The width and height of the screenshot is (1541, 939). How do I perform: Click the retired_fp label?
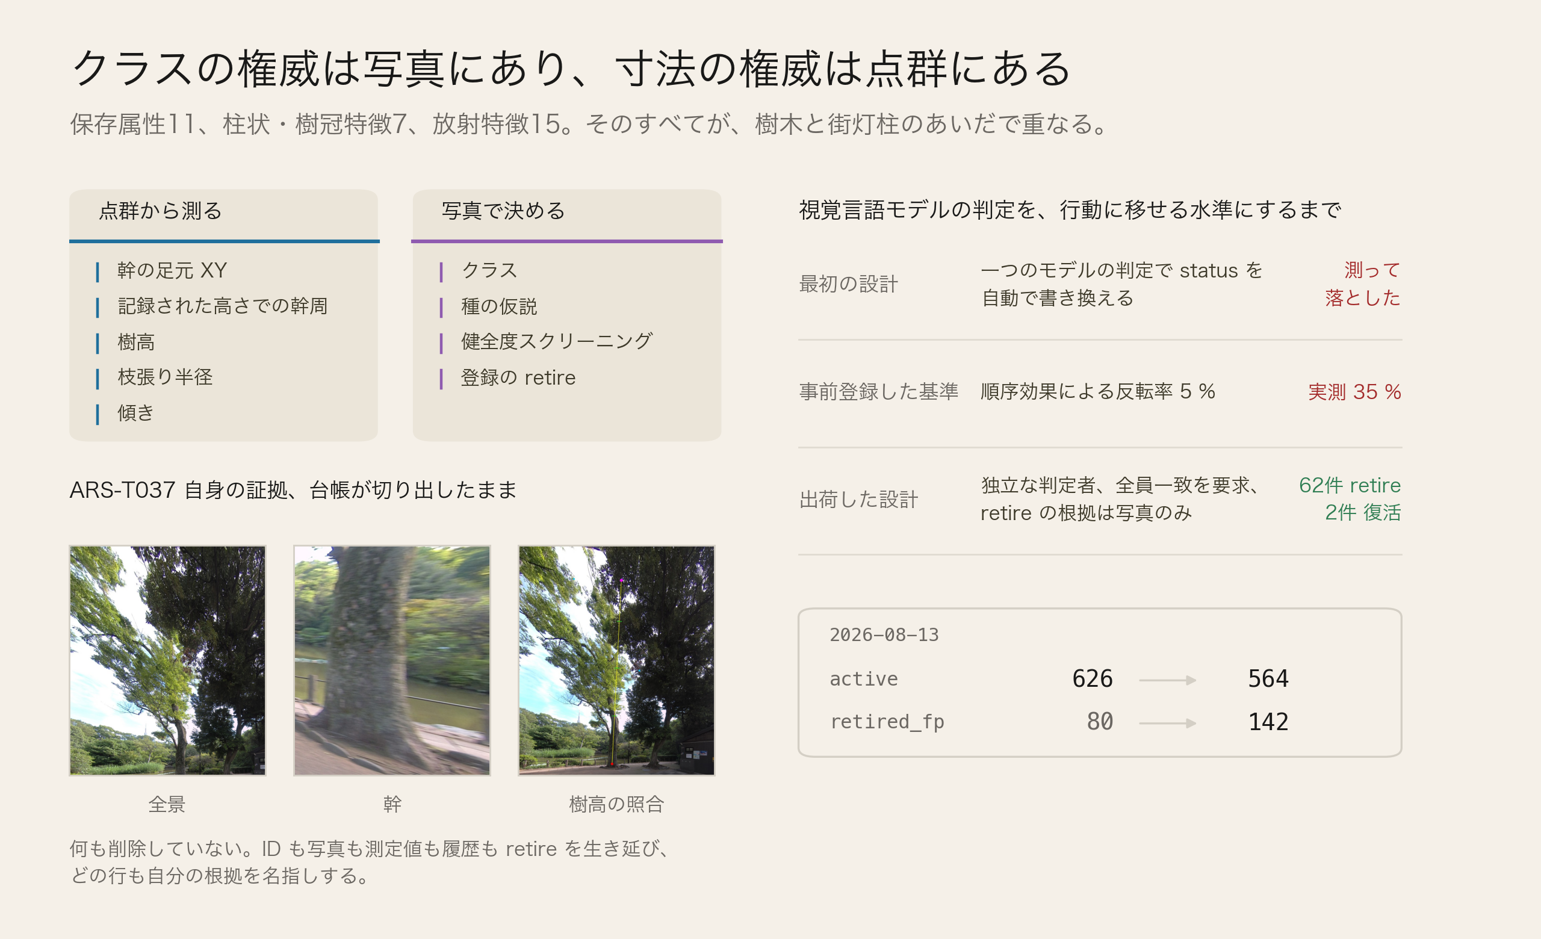[x=887, y=722]
